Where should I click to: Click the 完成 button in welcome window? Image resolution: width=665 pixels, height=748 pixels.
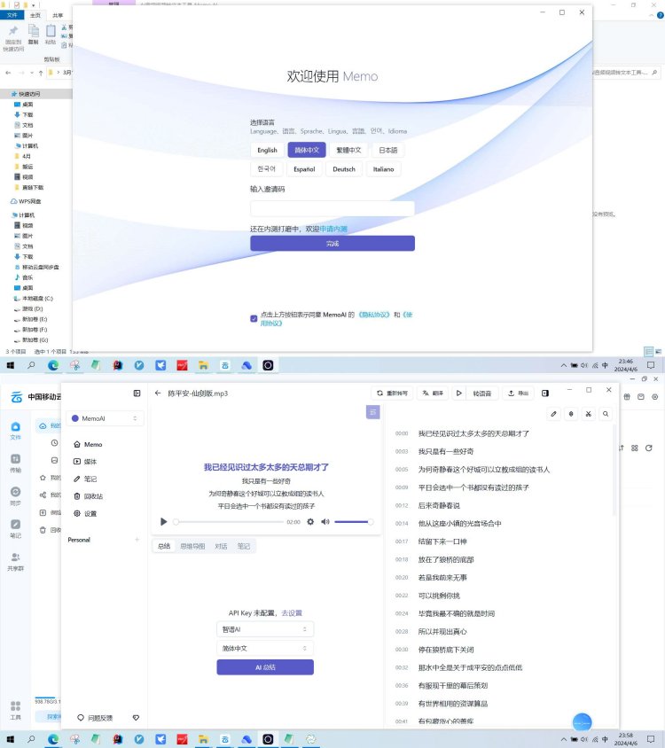pos(332,244)
